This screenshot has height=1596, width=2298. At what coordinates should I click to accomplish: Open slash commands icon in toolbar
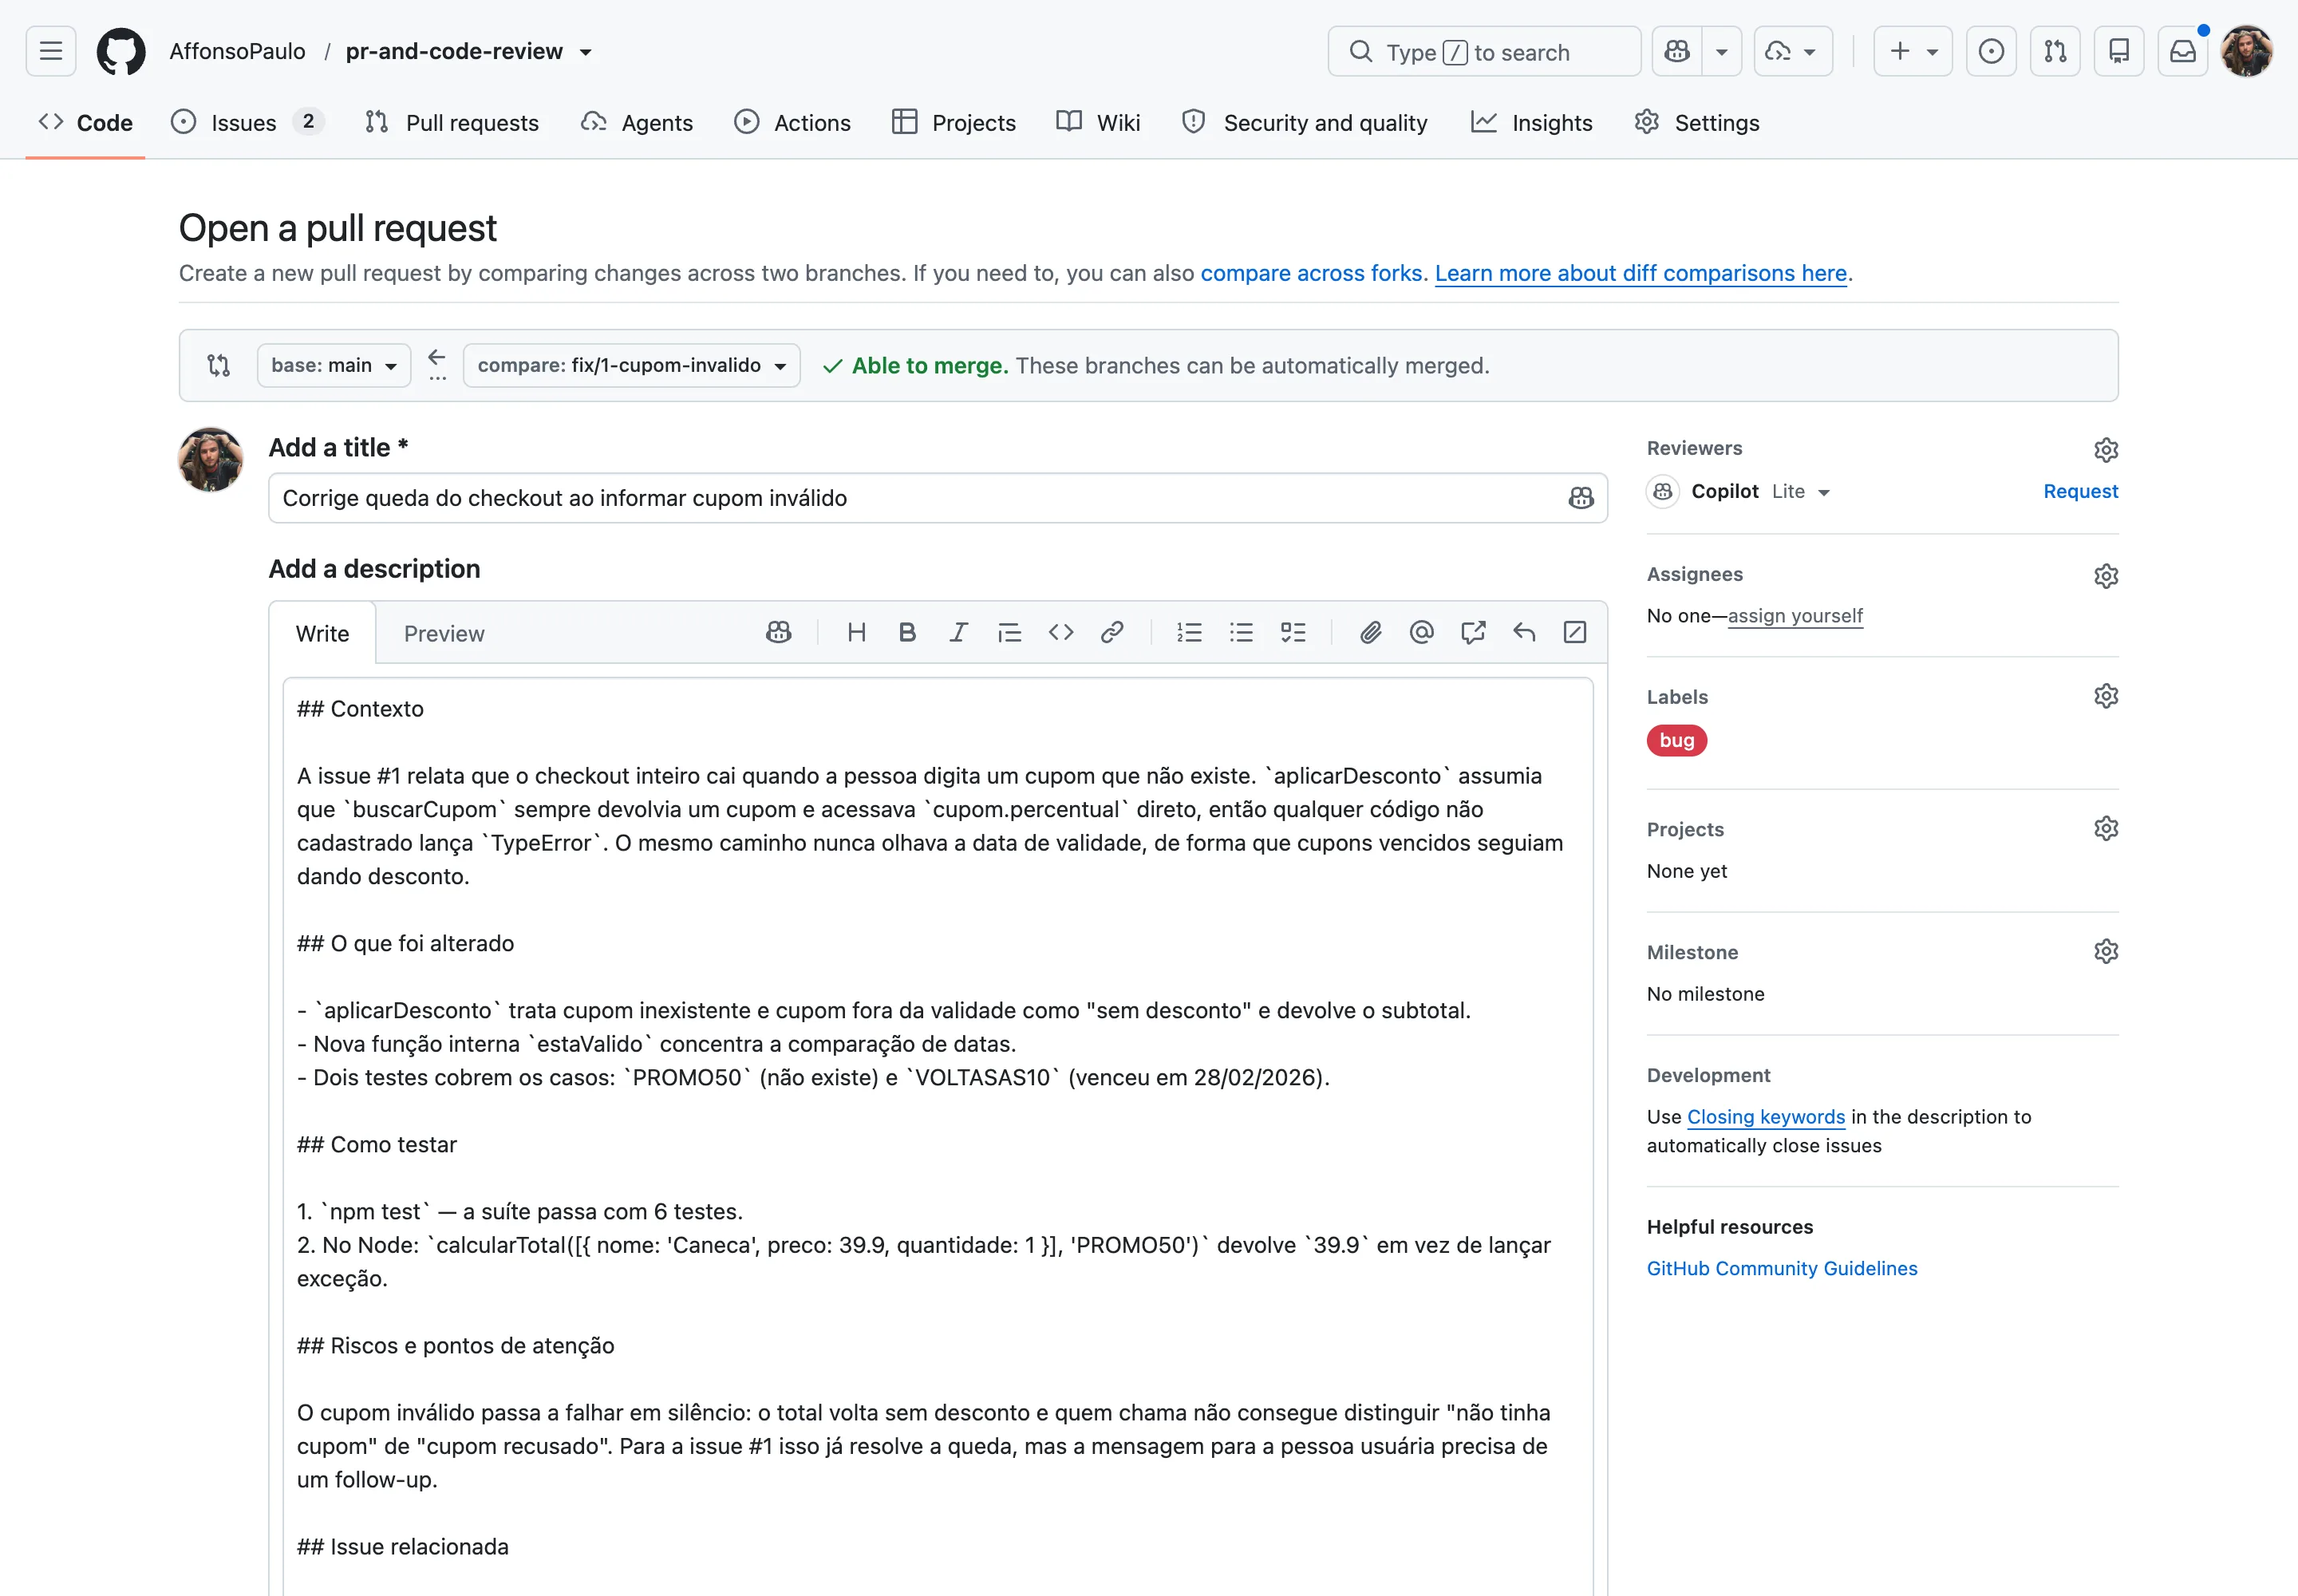[1575, 632]
